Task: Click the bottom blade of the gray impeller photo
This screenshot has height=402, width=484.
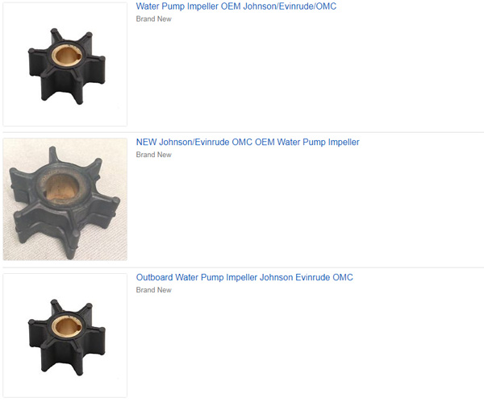Action: (72, 245)
